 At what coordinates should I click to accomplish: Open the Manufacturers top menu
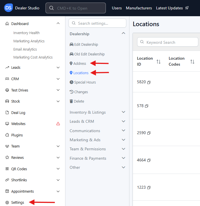139,8
